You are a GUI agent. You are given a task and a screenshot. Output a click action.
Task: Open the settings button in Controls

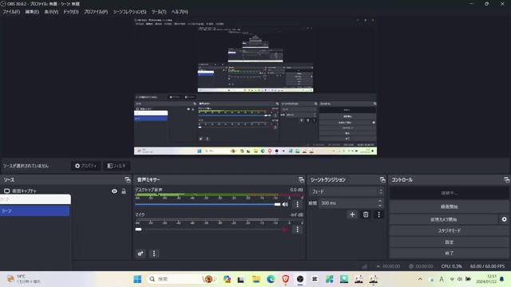[450, 242]
